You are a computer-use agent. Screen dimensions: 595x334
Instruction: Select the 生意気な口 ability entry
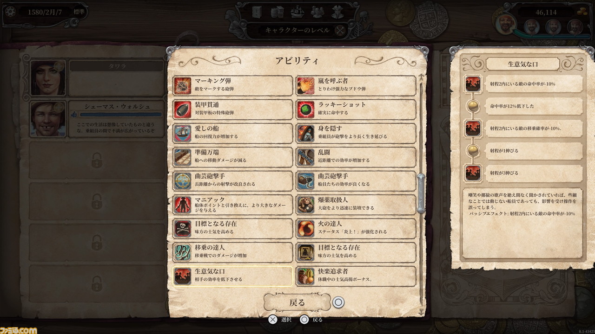click(x=233, y=276)
